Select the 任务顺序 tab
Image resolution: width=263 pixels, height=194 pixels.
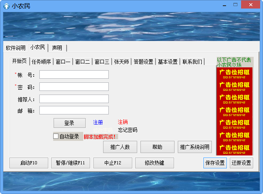click(x=41, y=62)
